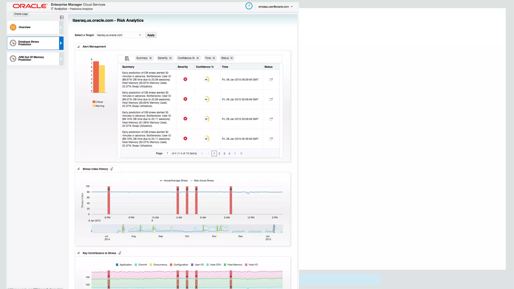Click status share icon for 09:29:49 alert
The image size is (514, 289).
tap(271, 80)
